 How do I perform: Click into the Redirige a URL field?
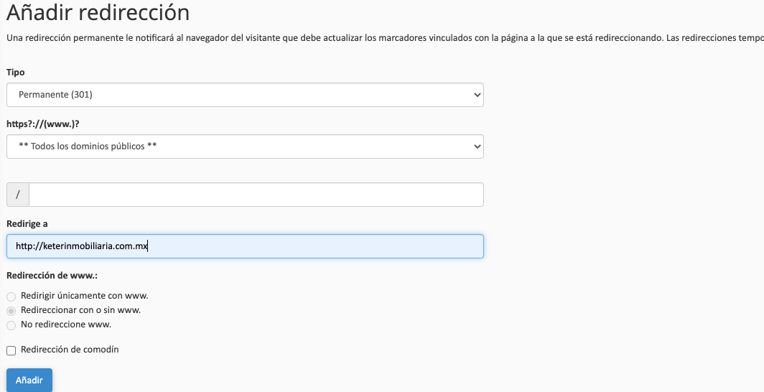245,246
